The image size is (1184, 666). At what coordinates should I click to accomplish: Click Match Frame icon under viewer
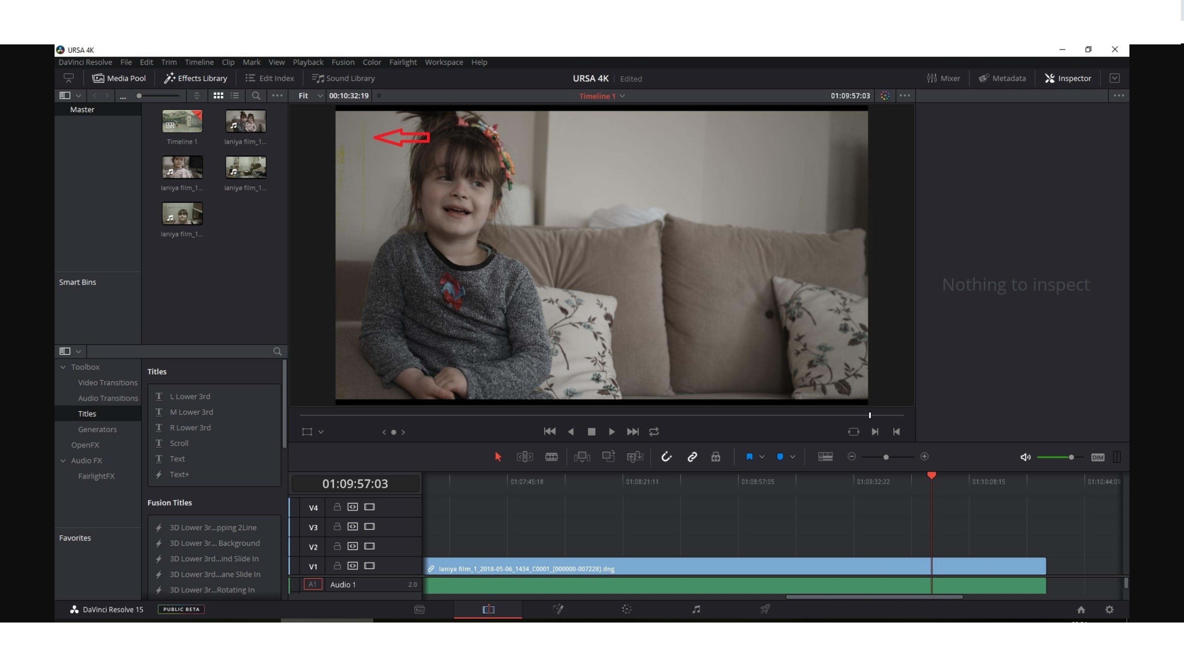pos(853,432)
